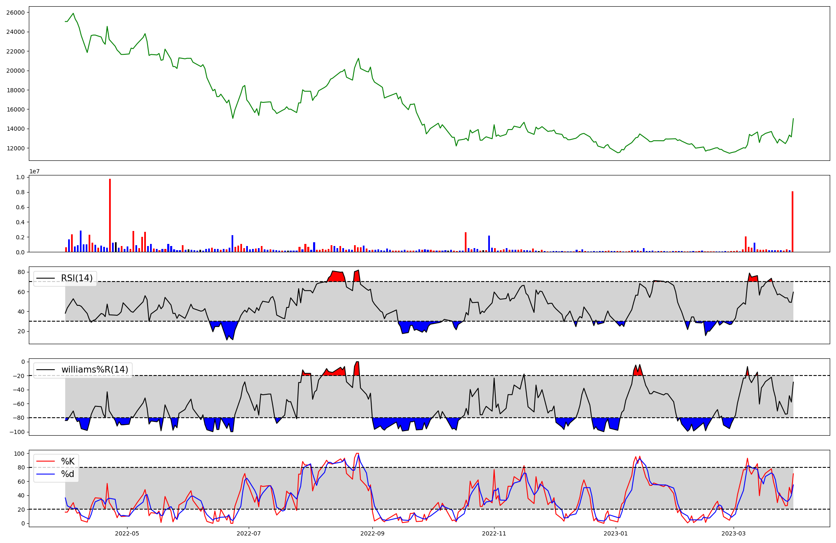
Task: Click the williams%R(14) legend label
Action: point(94,370)
